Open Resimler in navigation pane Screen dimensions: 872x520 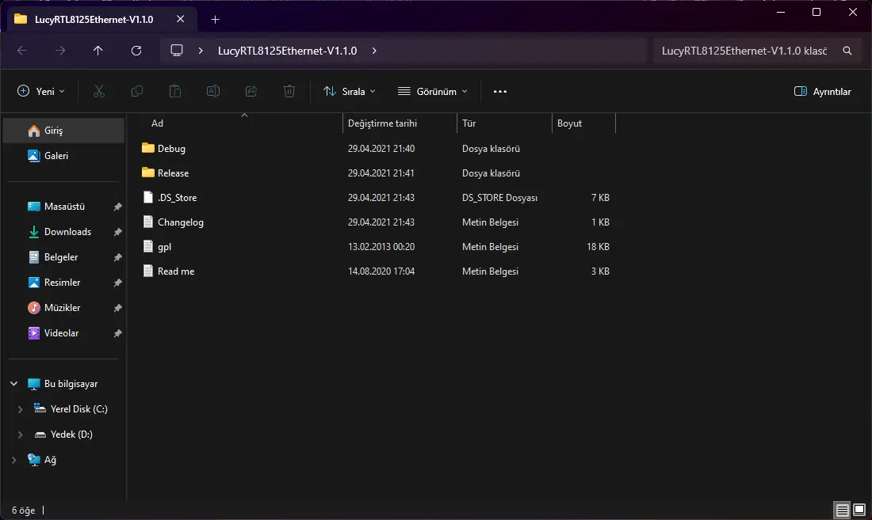[x=63, y=283]
